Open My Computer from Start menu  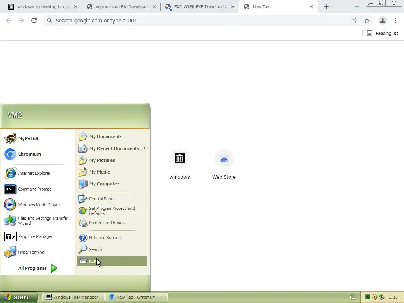112,184
